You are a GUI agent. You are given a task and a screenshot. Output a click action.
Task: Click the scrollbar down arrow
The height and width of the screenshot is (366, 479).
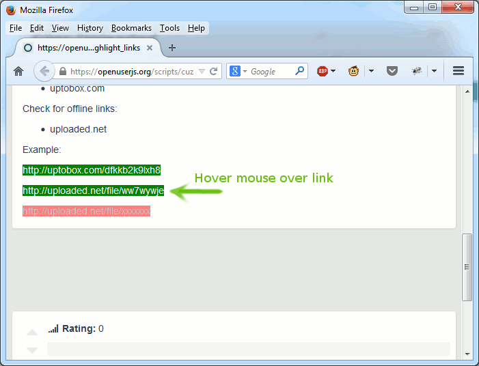pyautogui.click(x=467, y=354)
